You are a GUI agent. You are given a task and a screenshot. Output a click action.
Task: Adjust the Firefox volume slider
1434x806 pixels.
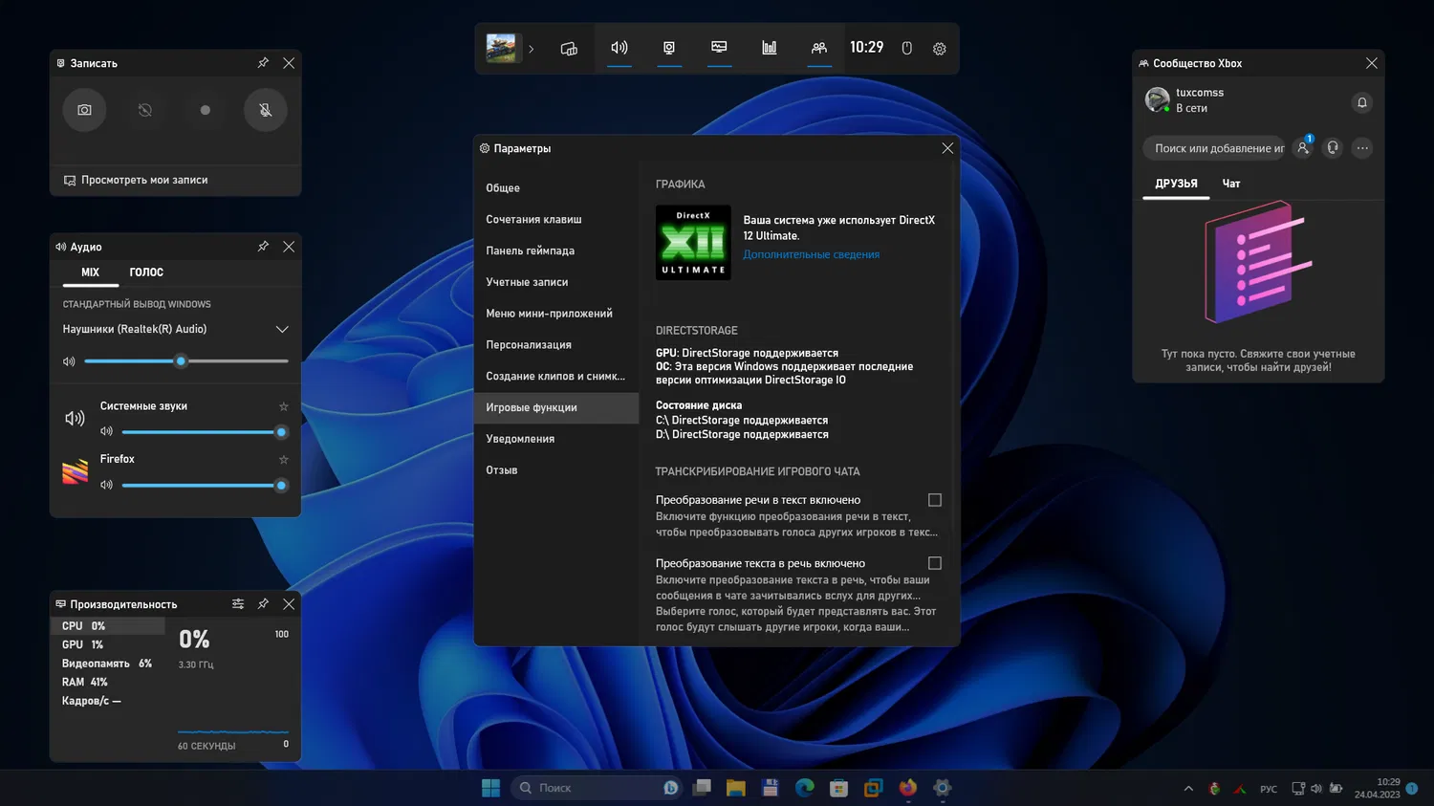tap(281, 486)
